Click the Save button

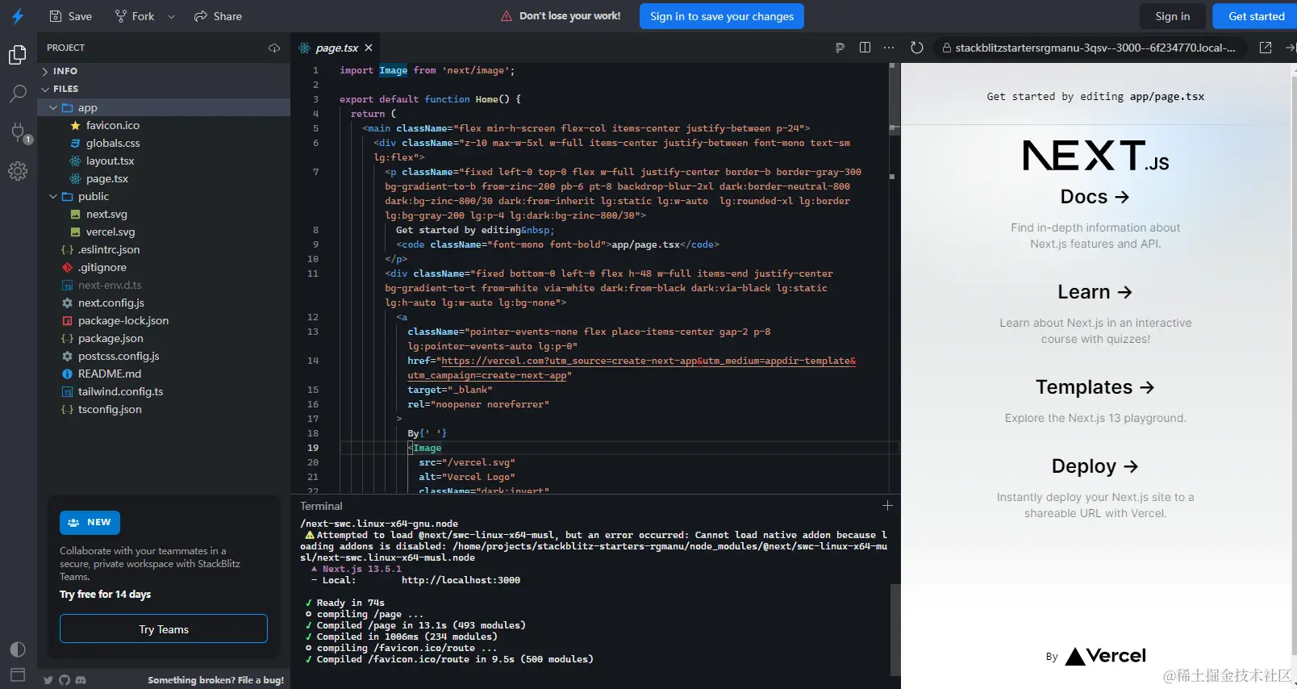click(71, 16)
